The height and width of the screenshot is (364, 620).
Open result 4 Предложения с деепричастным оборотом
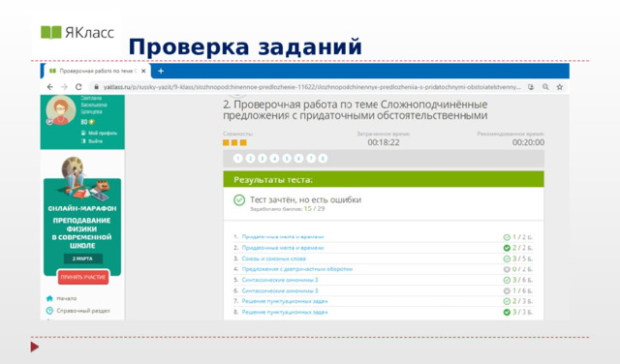297,269
